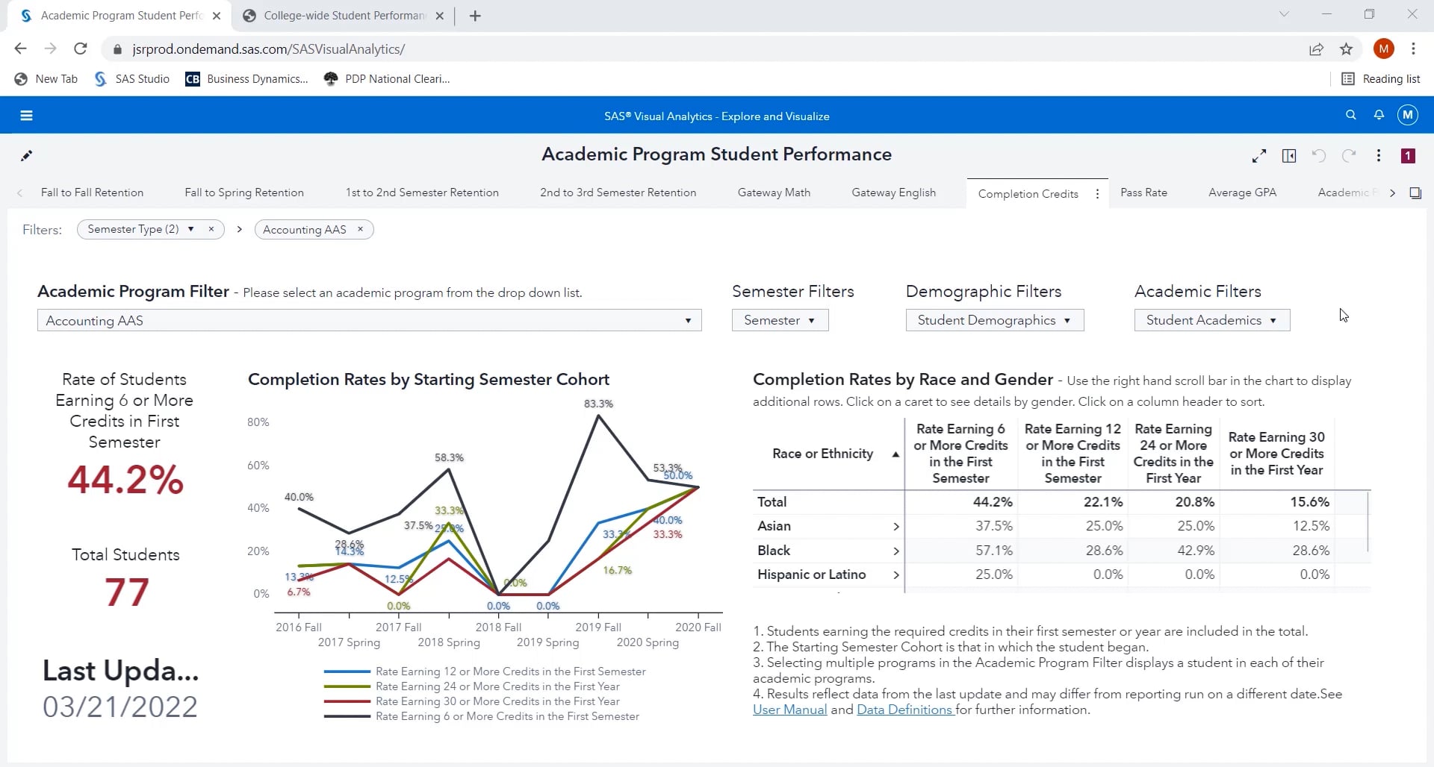The image size is (1434, 767).
Task: Open the SAS hamburger navigation menu
Action: [26, 116]
